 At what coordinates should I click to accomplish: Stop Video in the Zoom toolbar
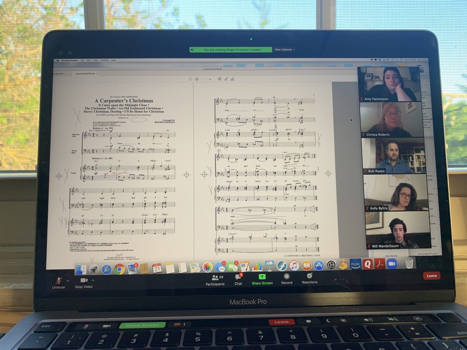[x=84, y=283]
